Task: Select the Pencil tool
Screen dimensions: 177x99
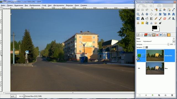Action: (x=156, y=18)
